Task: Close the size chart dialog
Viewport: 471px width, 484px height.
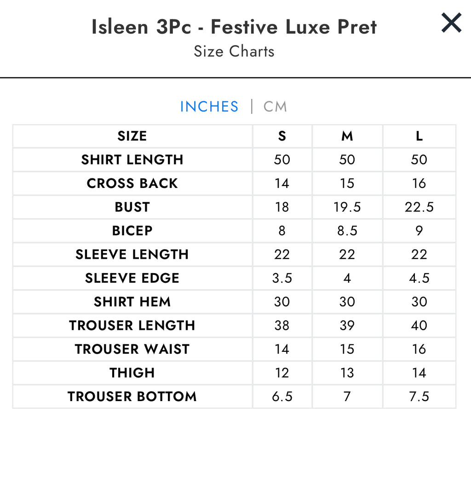Action: (x=451, y=23)
